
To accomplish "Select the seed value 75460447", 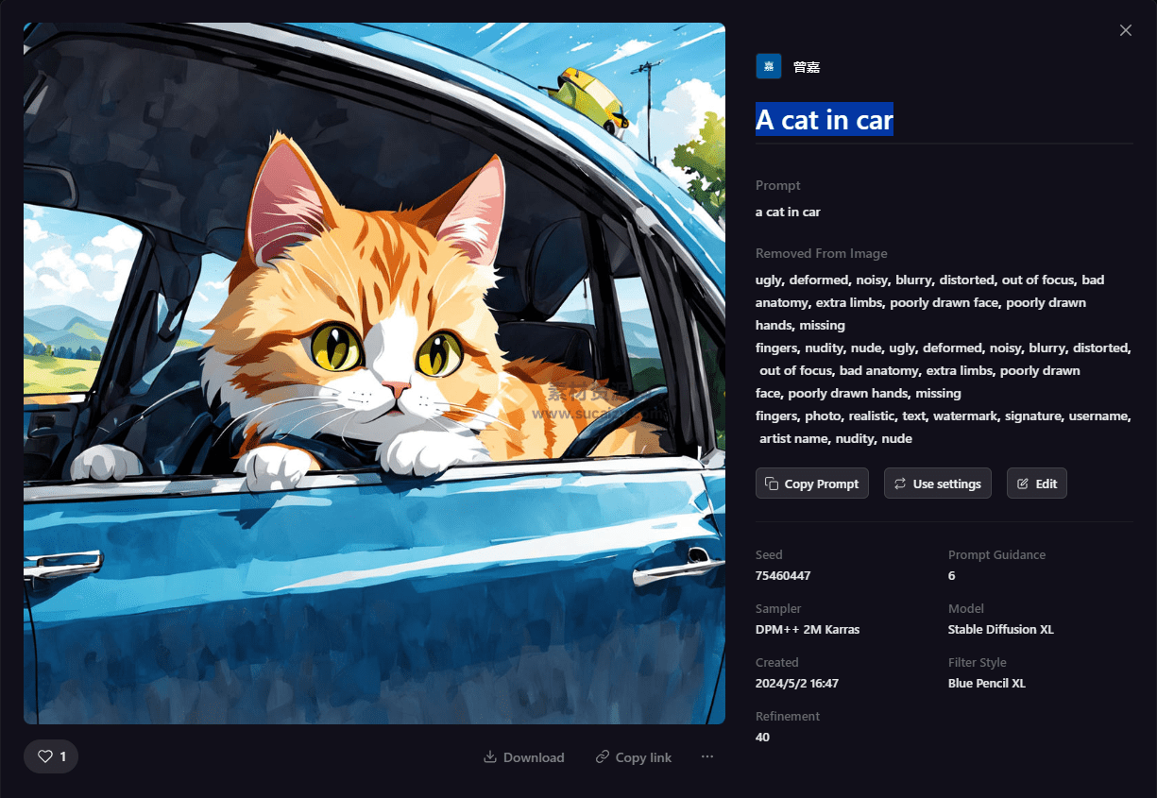I will point(783,575).
